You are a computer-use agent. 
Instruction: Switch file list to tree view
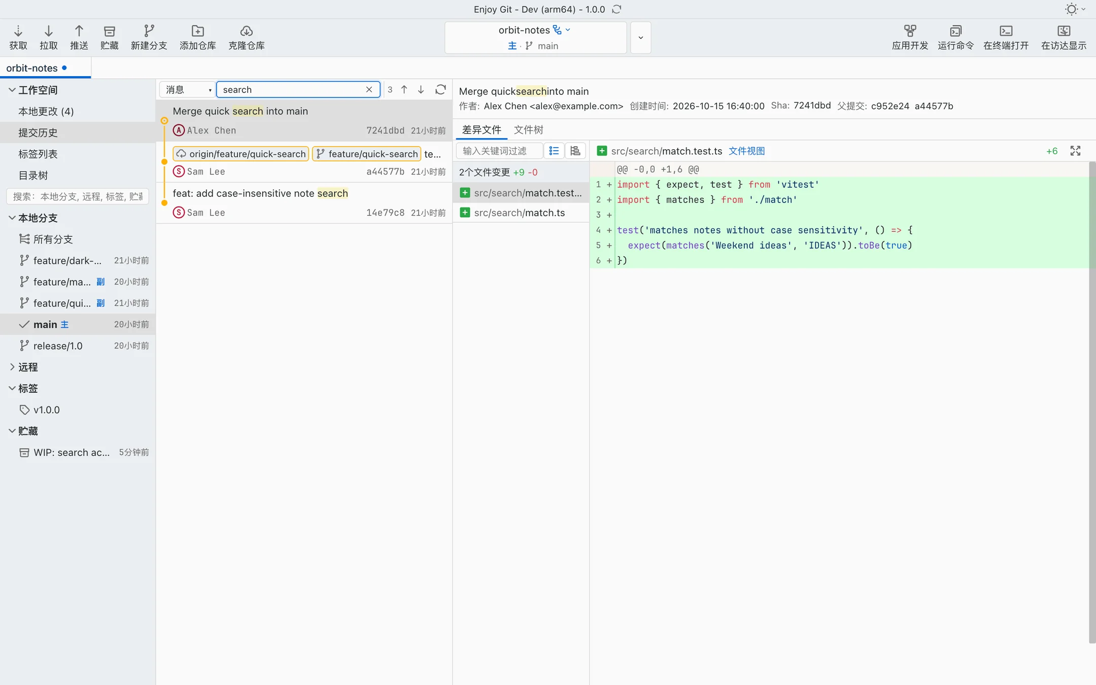(x=575, y=151)
